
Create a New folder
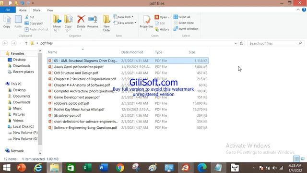106,23
